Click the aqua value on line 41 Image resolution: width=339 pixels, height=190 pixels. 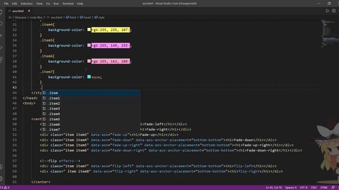click(95, 77)
